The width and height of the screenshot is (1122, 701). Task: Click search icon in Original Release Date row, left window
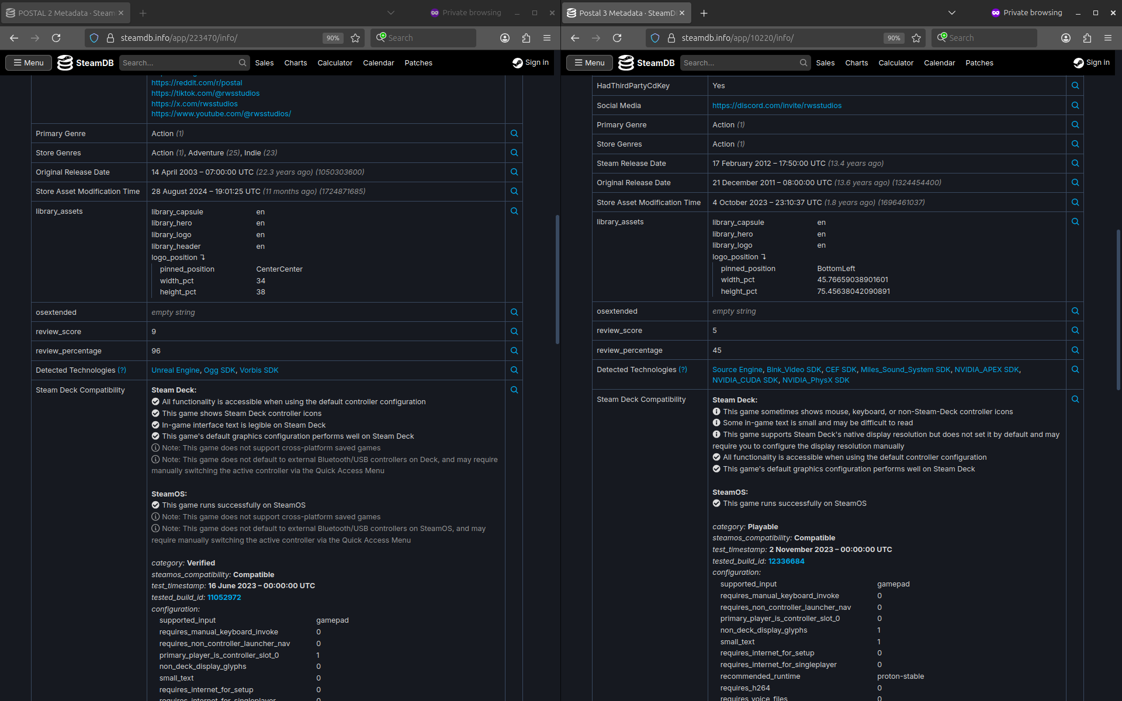tap(514, 172)
